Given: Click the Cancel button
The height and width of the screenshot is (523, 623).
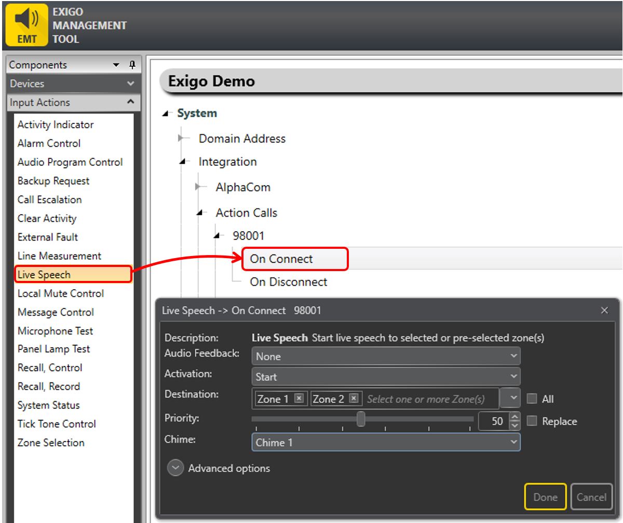Looking at the screenshot, I should click(591, 497).
